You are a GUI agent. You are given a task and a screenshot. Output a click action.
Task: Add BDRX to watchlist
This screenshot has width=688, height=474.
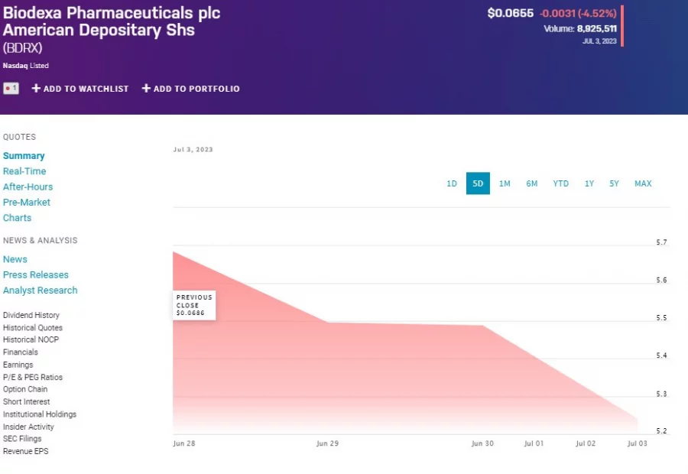80,89
